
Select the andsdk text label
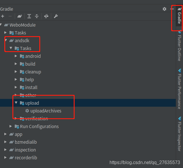point(22,40)
